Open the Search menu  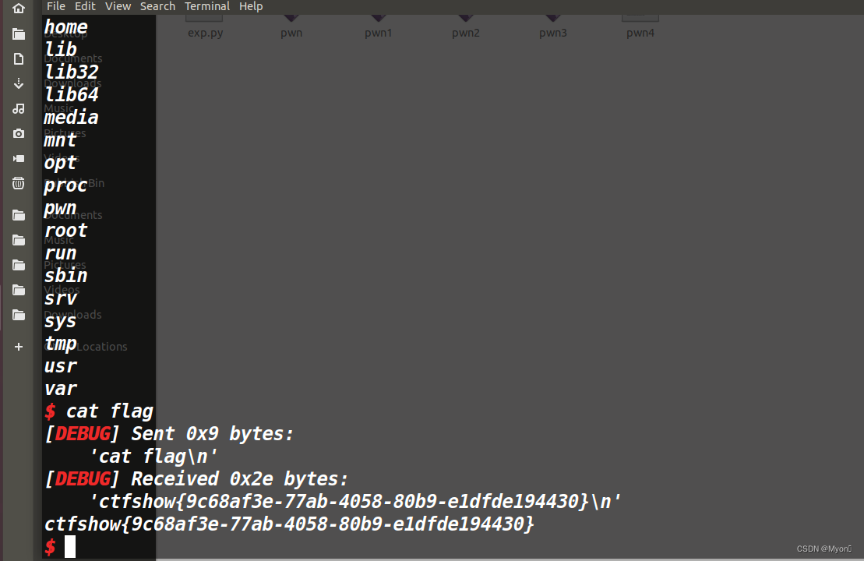(157, 6)
